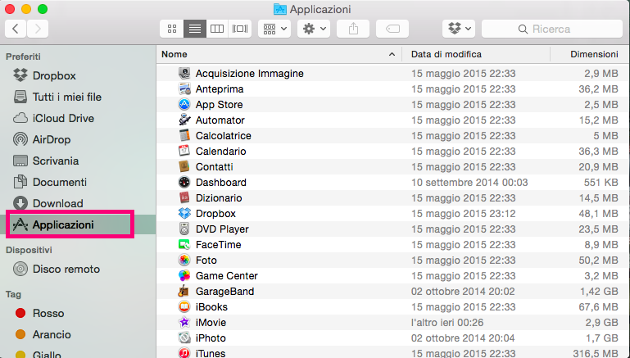Click the Ricerca search field
The width and height of the screenshot is (630, 358).
[x=552, y=29]
